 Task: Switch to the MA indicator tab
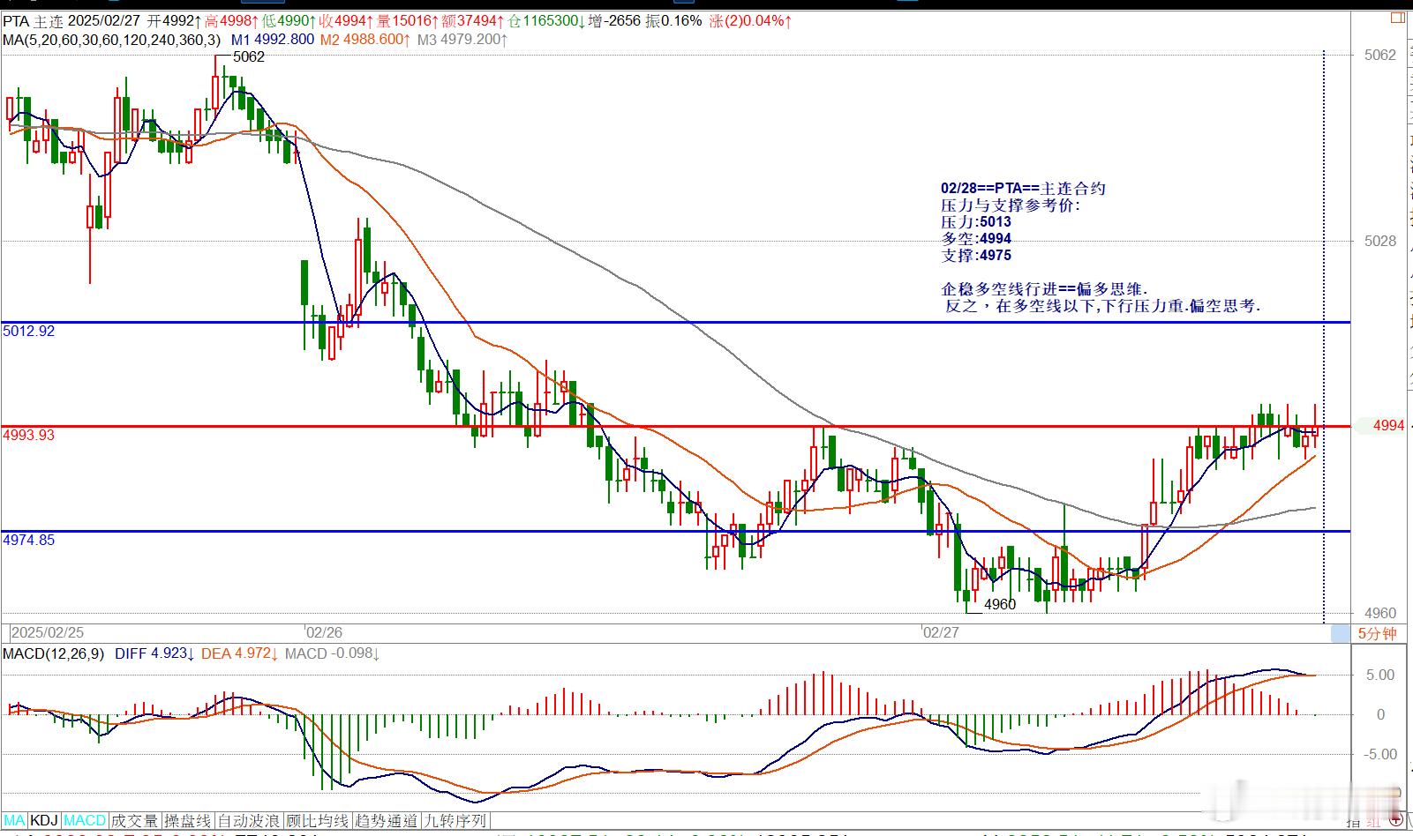[15, 821]
